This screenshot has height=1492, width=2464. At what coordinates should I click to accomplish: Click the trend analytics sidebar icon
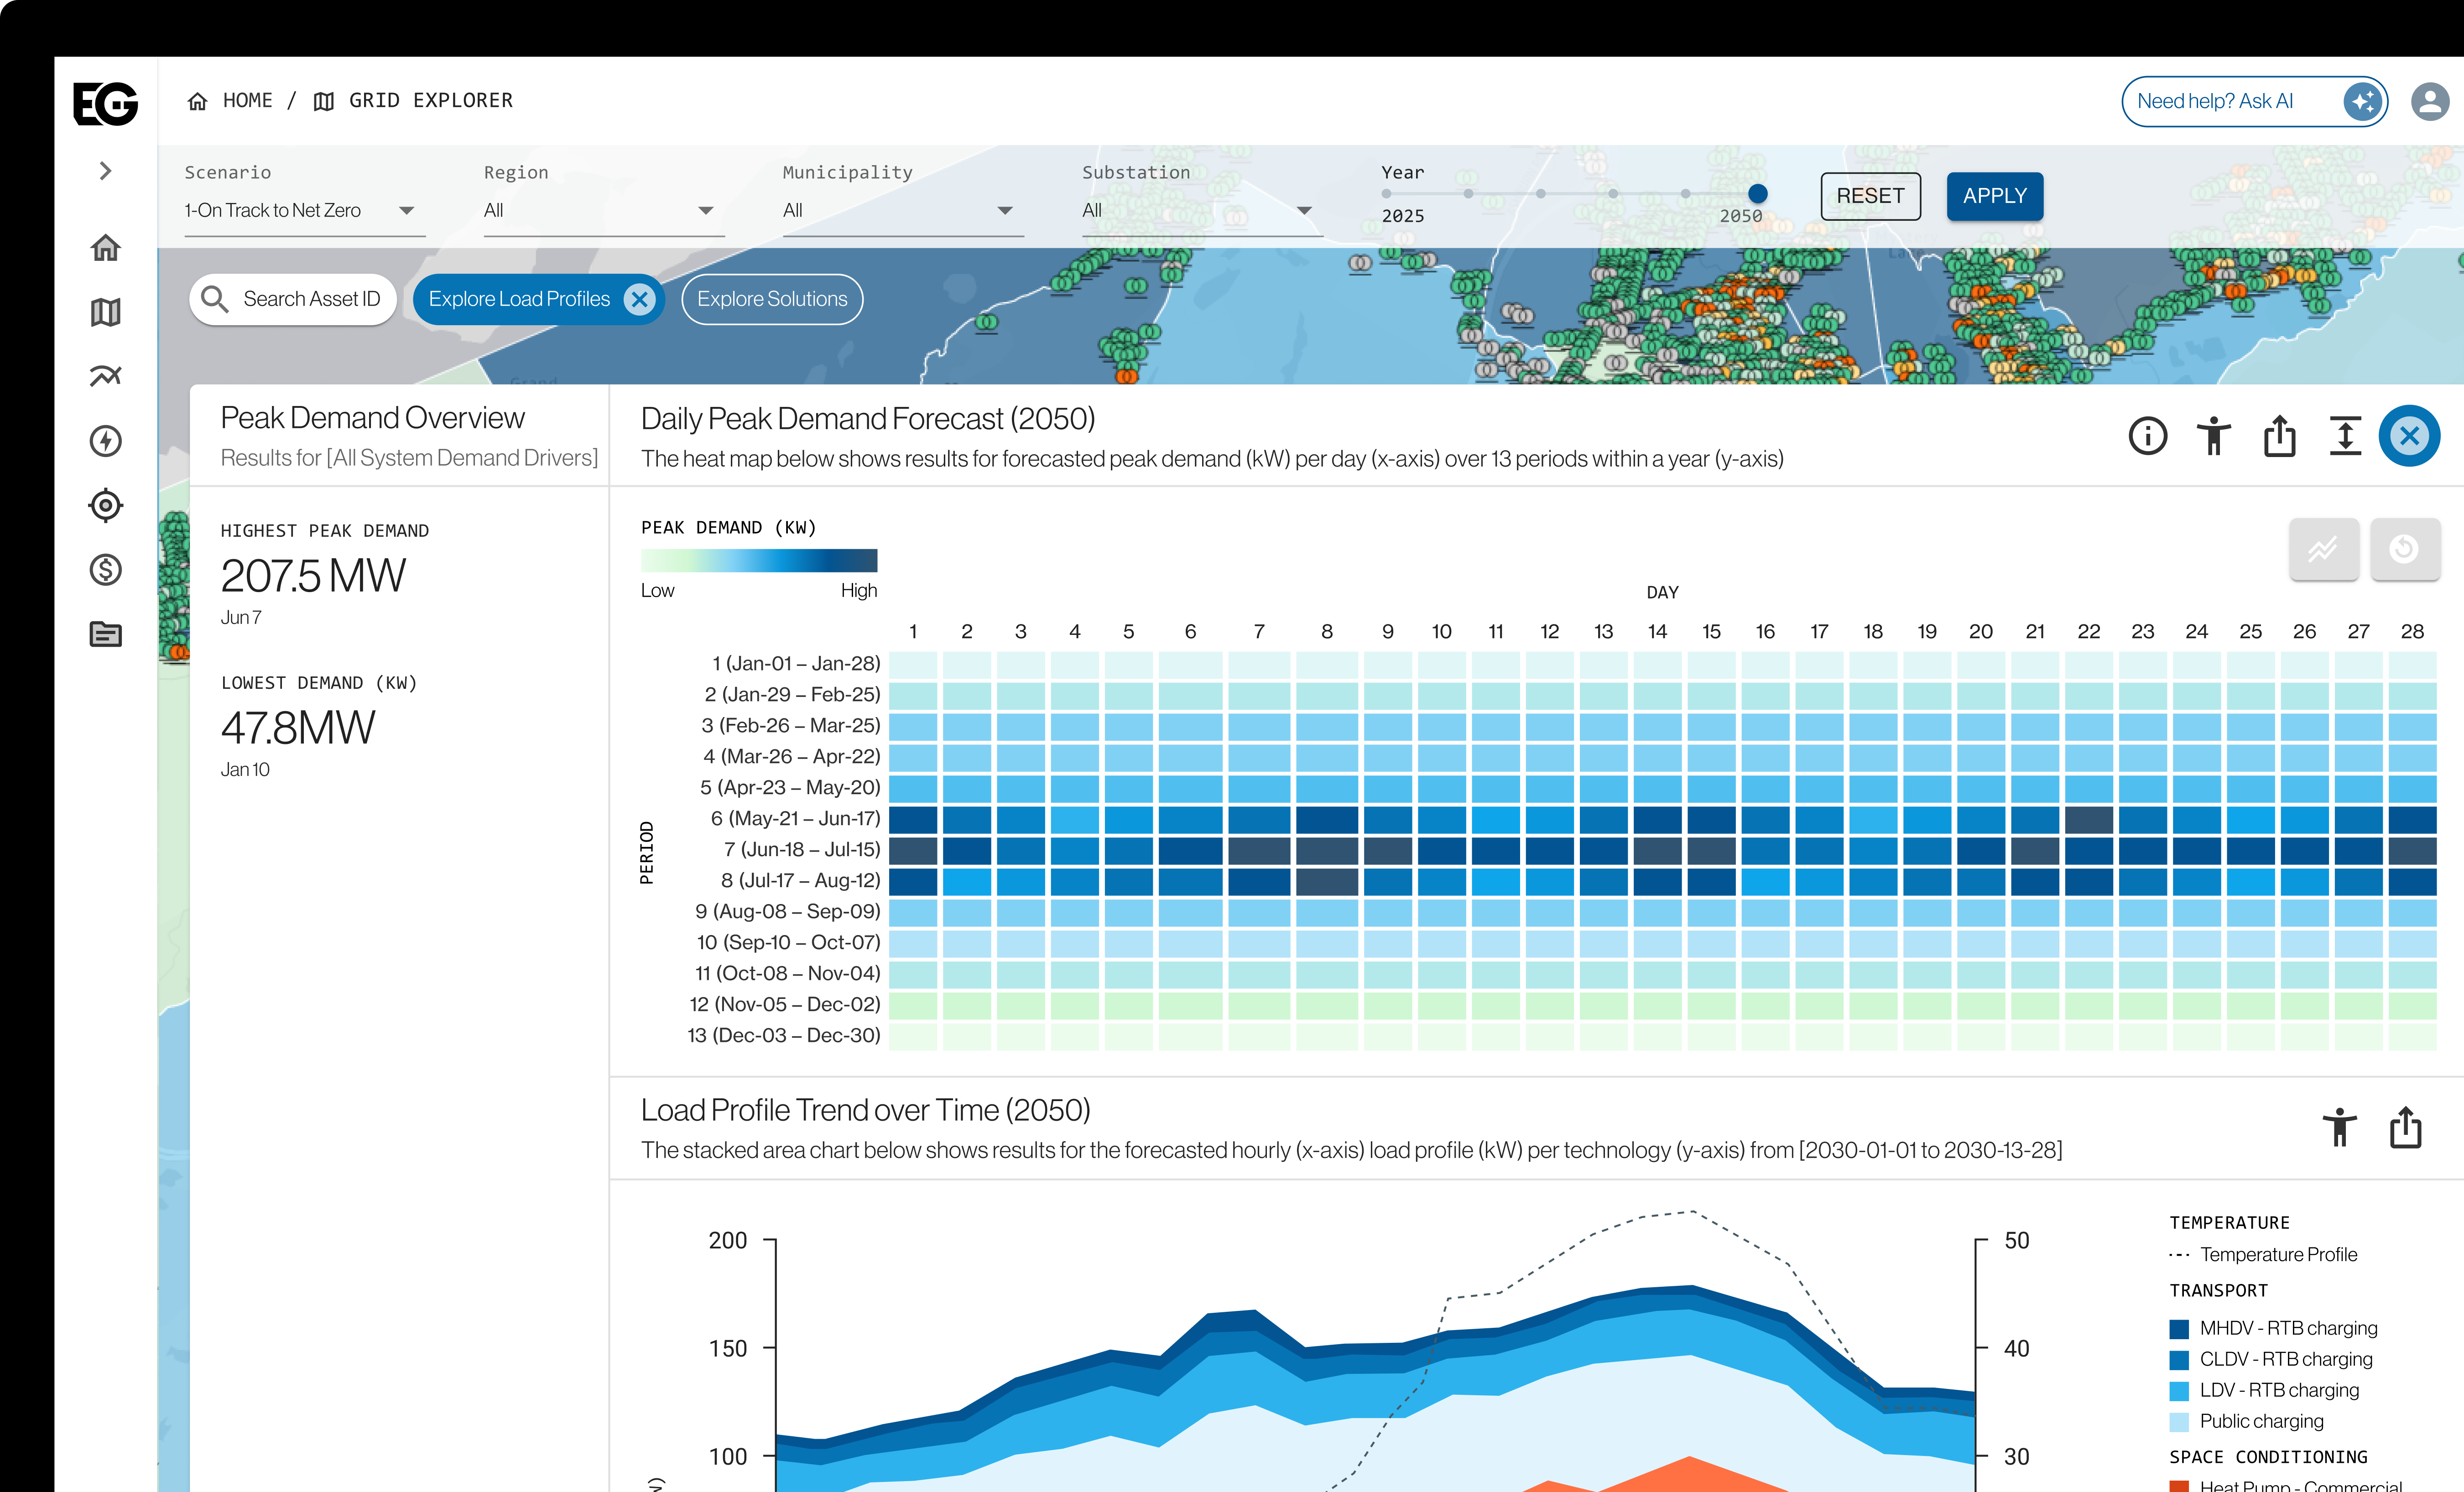105,376
